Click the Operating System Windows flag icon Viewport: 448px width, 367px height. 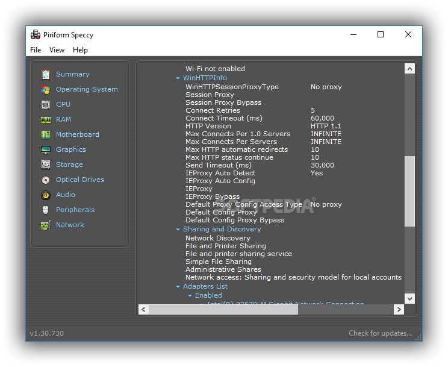pos(46,90)
